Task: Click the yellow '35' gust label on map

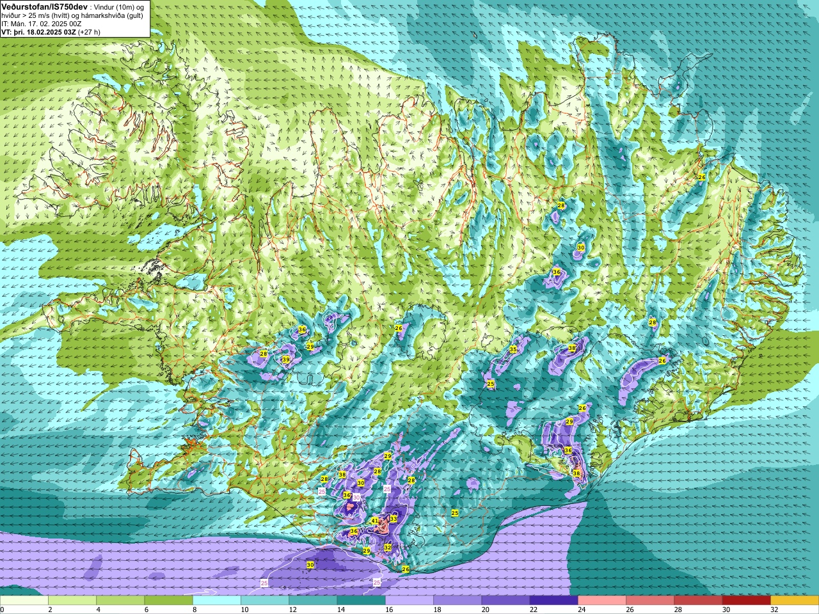Action: (513, 349)
